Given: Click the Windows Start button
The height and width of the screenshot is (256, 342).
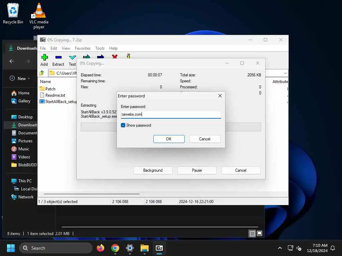Looking at the screenshot, I should click(x=11, y=248).
